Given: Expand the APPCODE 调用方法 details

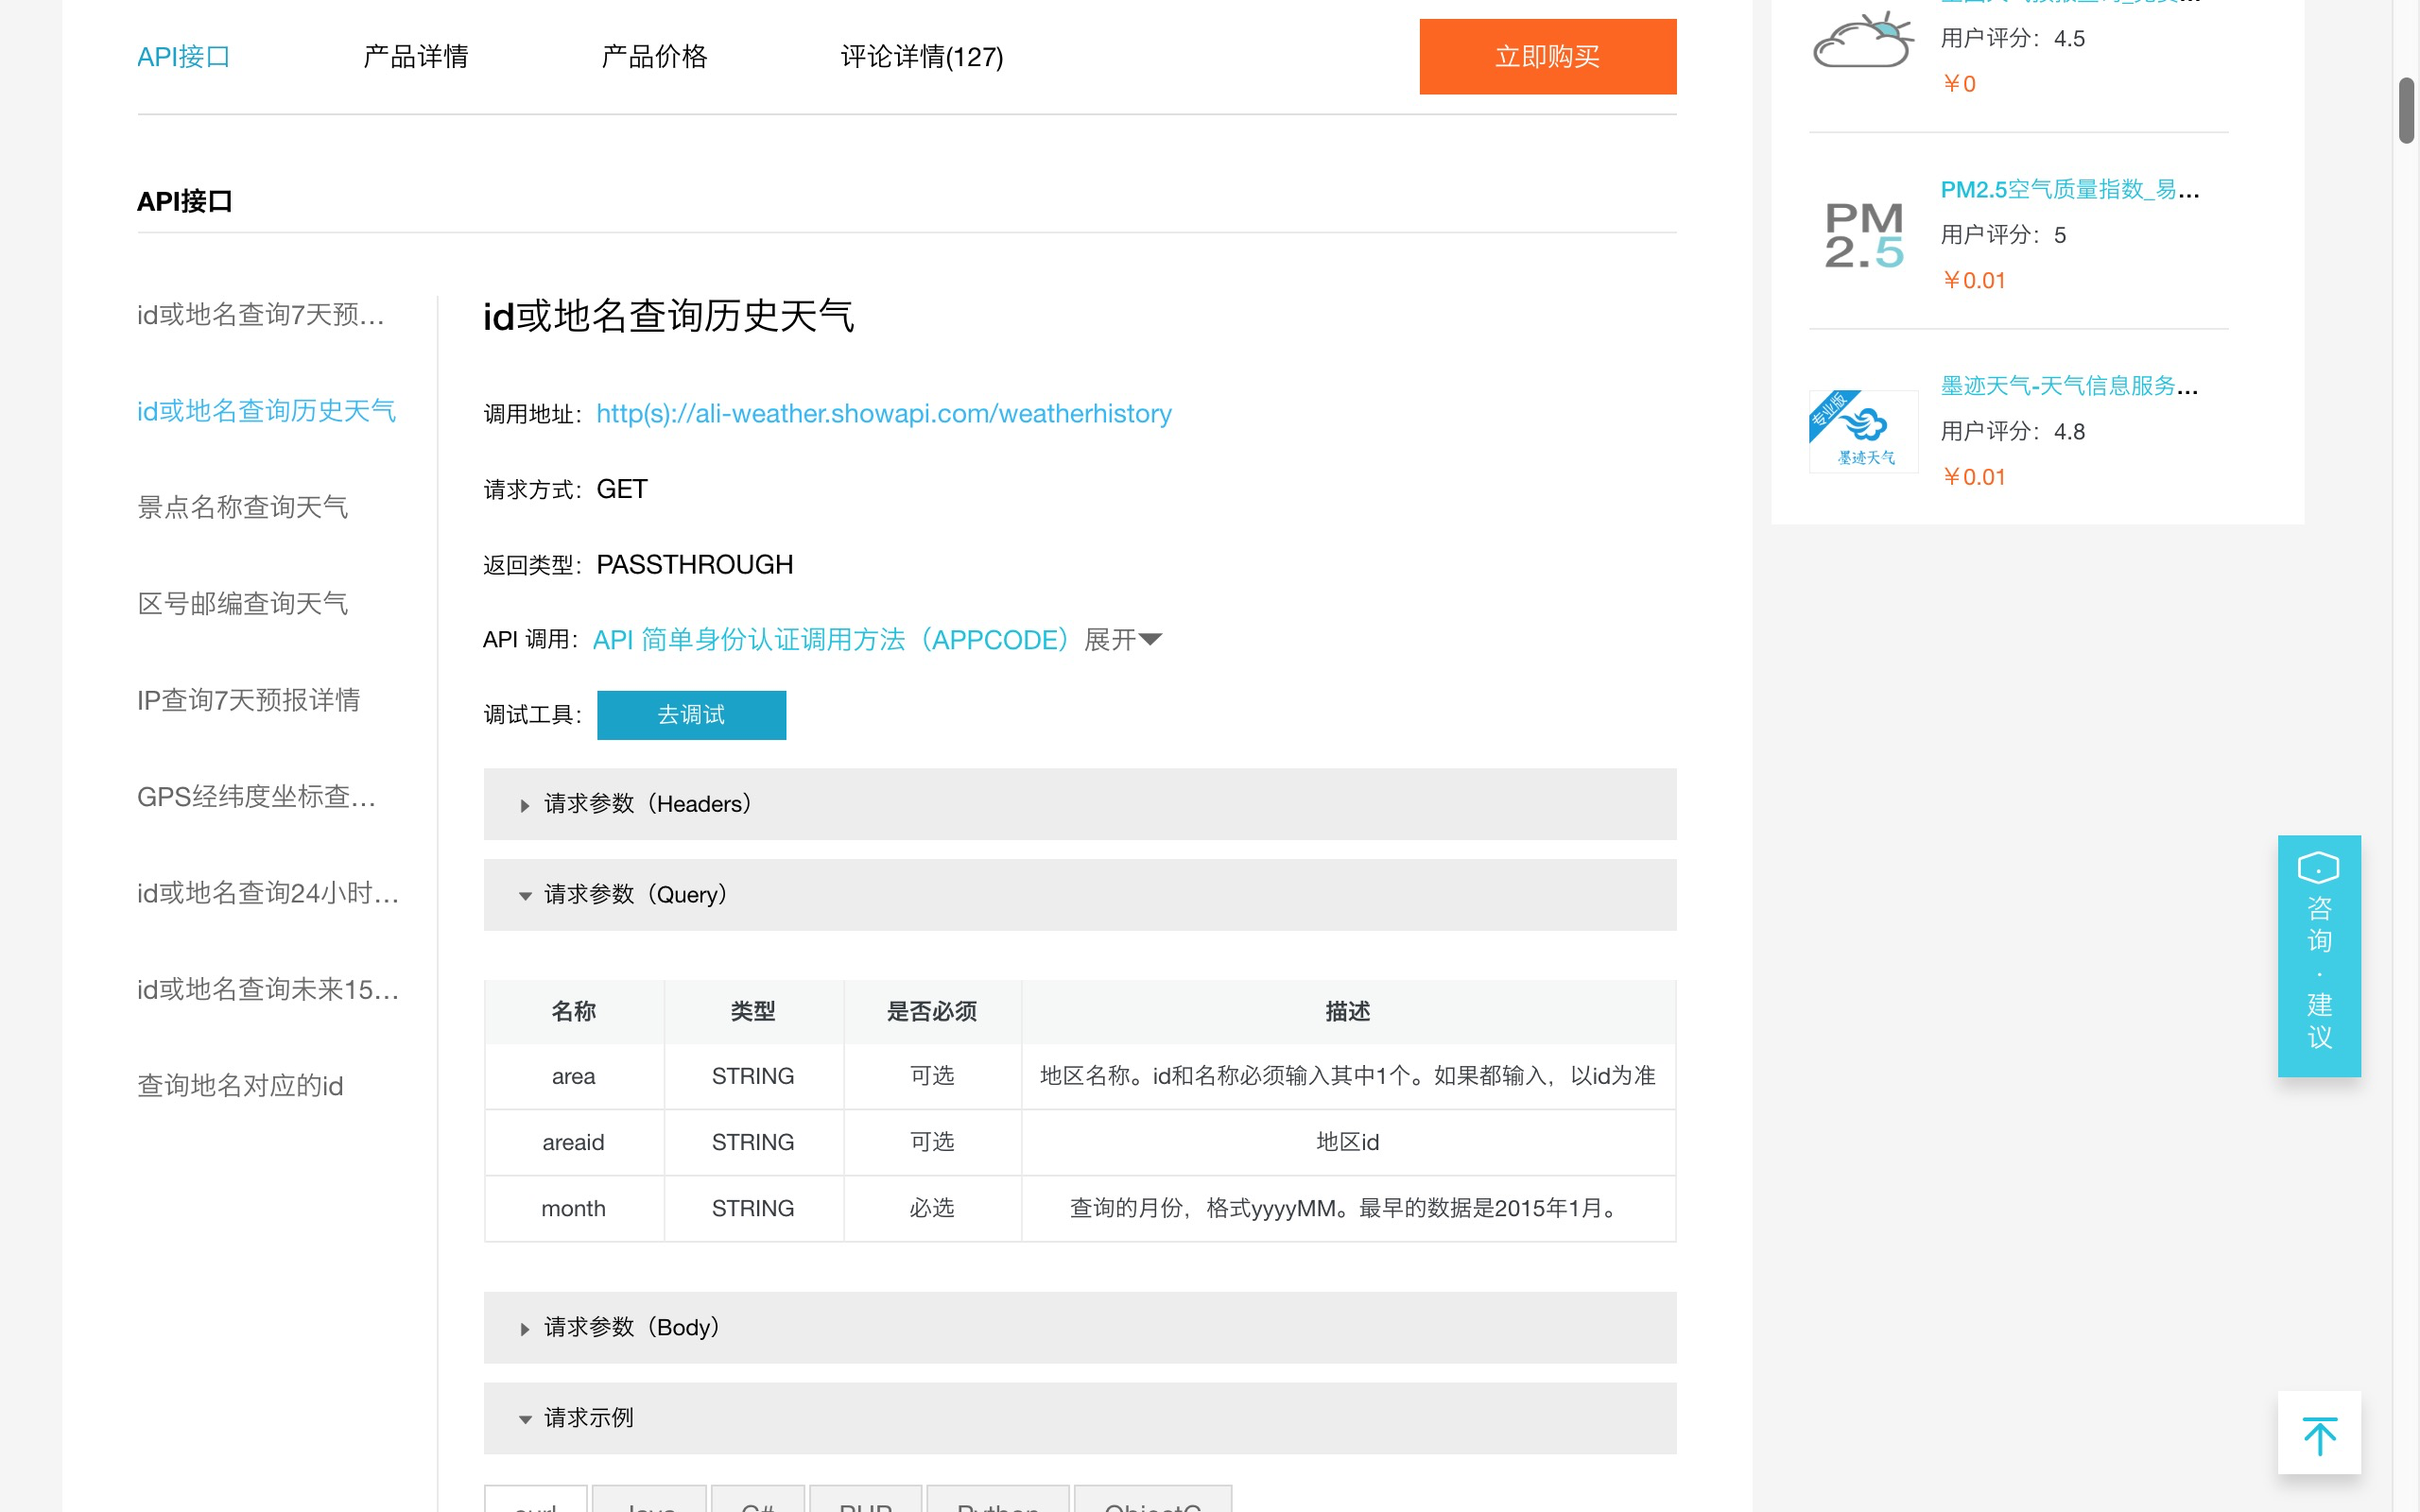Looking at the screenshot, I should pyautogui.click(x=1122, y=639).
